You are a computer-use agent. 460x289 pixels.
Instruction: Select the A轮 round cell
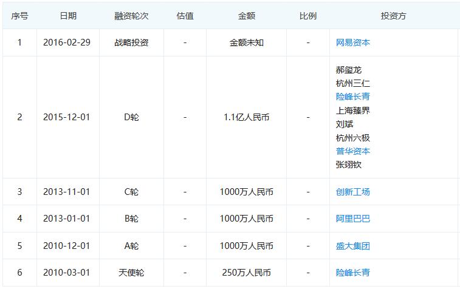(x=131, y=246)
